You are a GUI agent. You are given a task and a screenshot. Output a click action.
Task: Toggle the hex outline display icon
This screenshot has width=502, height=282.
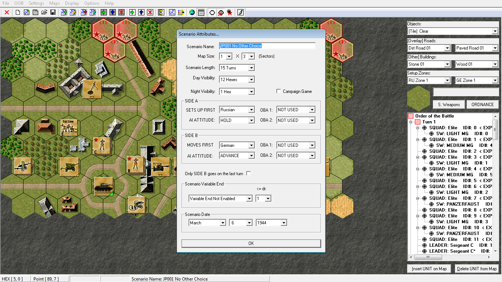(x=211, y=12)
